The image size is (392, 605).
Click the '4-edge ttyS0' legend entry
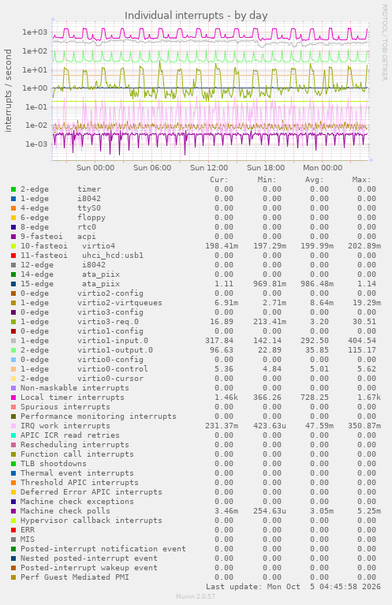tap(61, 208)
